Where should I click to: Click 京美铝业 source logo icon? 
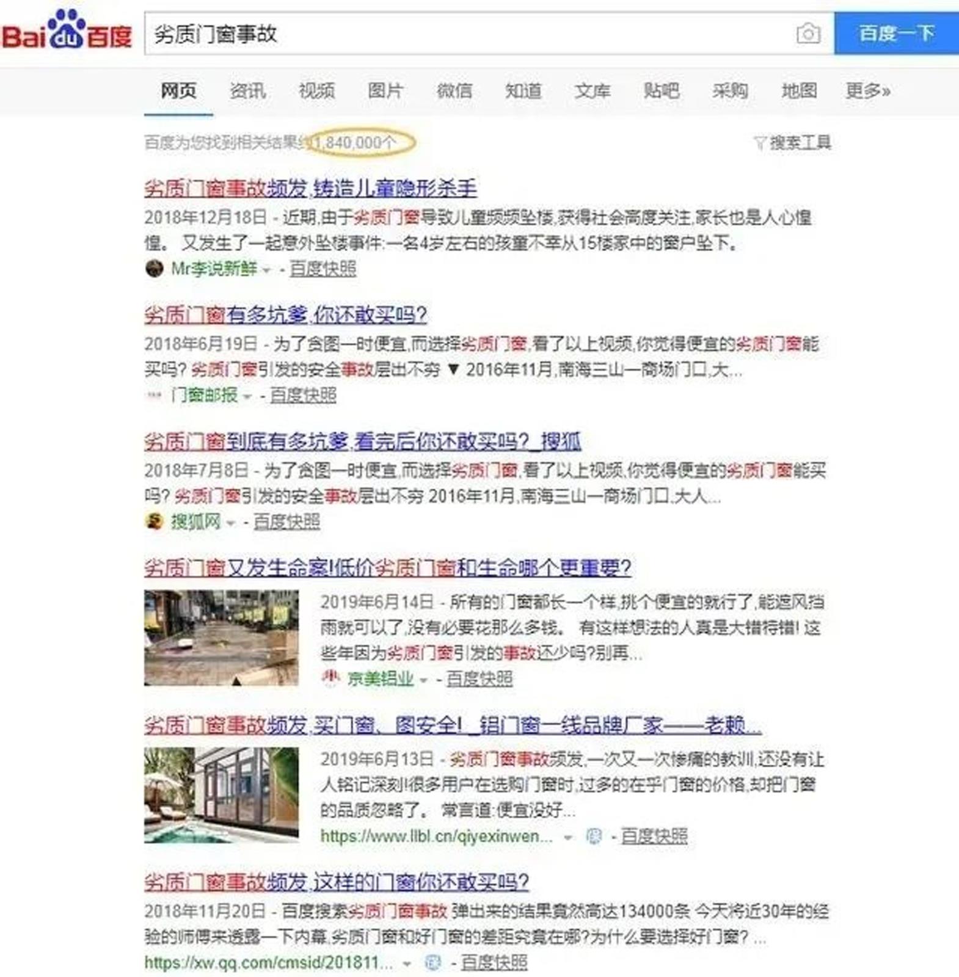click(x=330, y=678)
